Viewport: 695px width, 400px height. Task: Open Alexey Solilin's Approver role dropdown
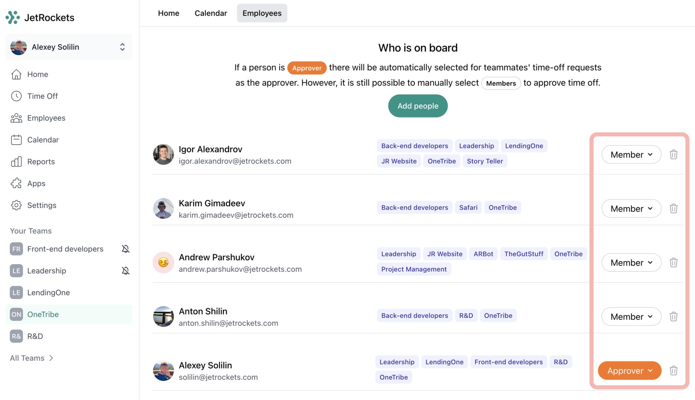629,371
